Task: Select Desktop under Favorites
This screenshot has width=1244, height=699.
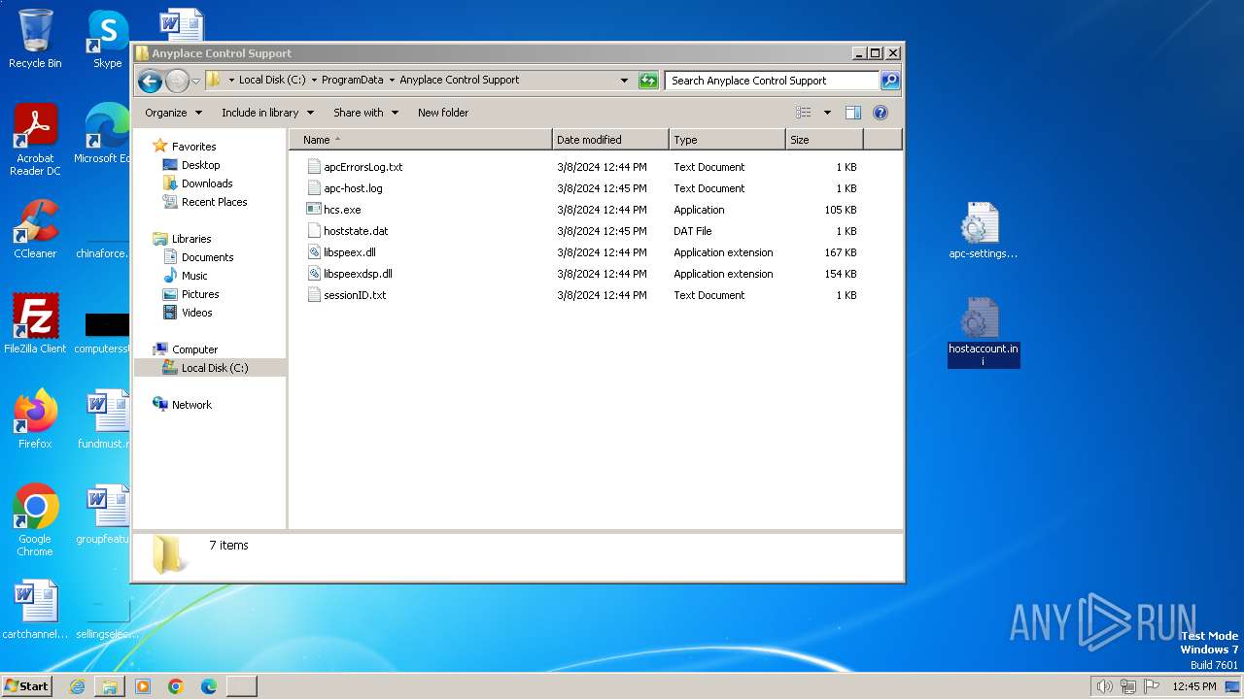Action: 200,165
